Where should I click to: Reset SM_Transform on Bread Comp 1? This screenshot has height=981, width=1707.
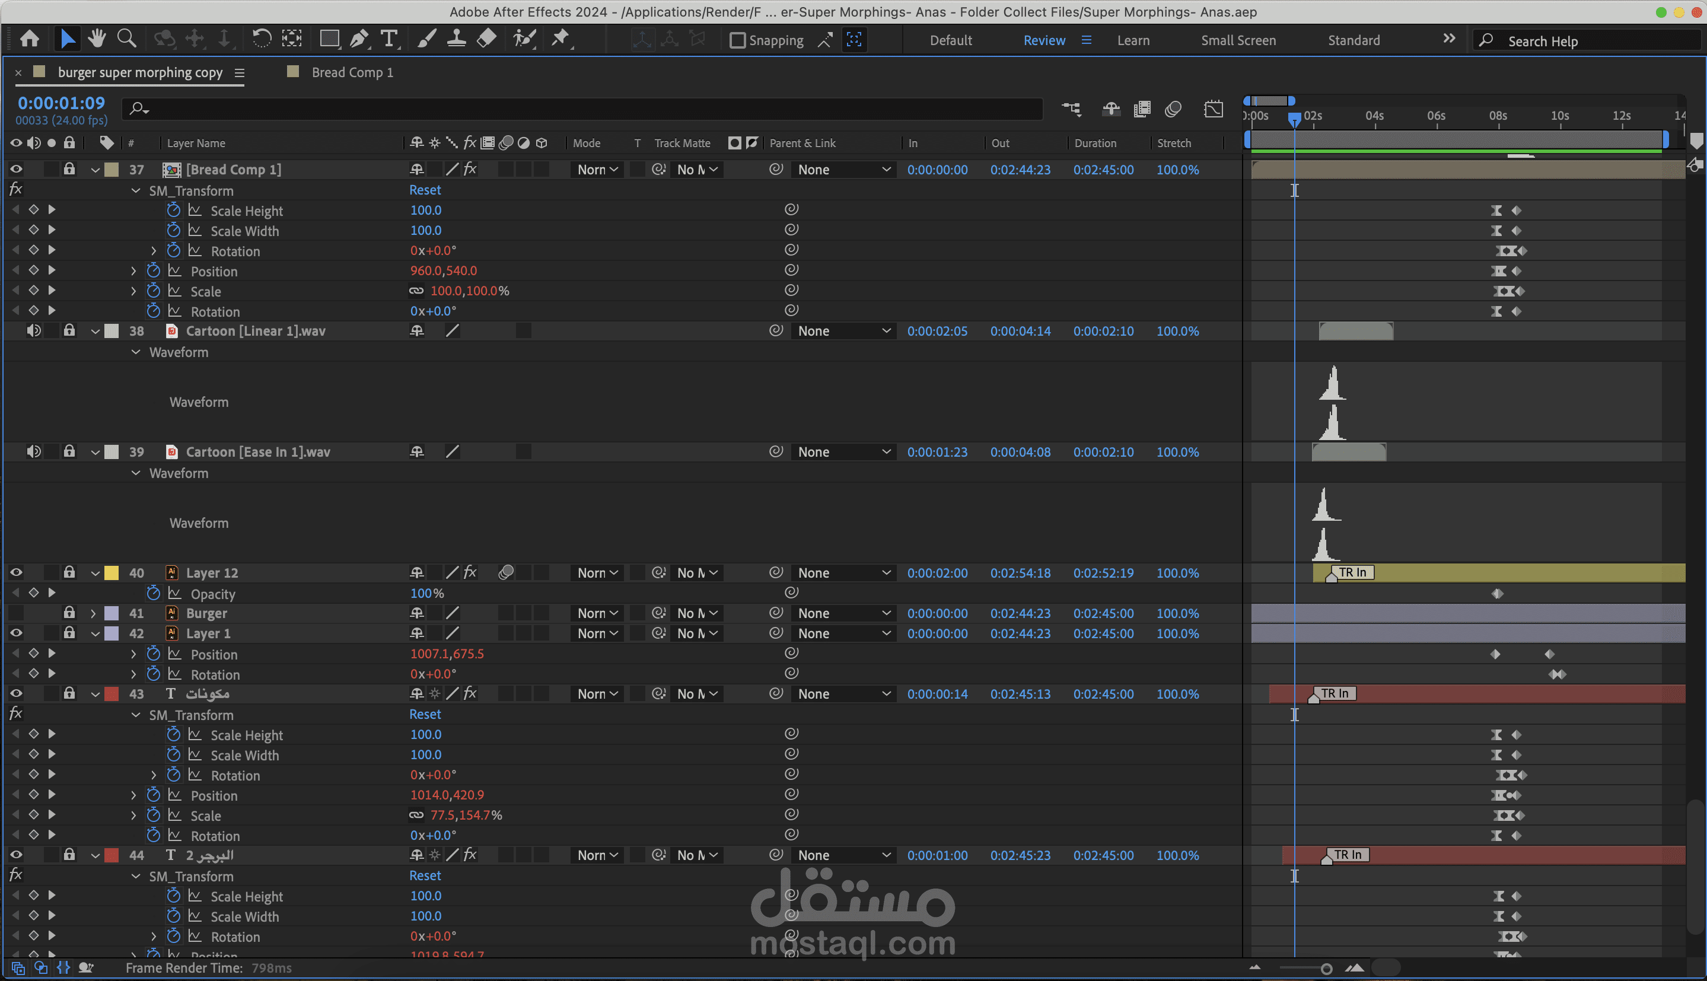click(425, 190)
